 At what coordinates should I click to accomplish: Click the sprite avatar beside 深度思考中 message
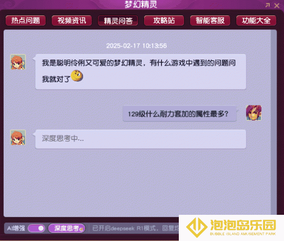coord(18,137)
